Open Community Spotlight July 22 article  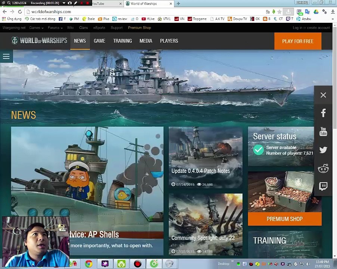[x=206, y=224]
